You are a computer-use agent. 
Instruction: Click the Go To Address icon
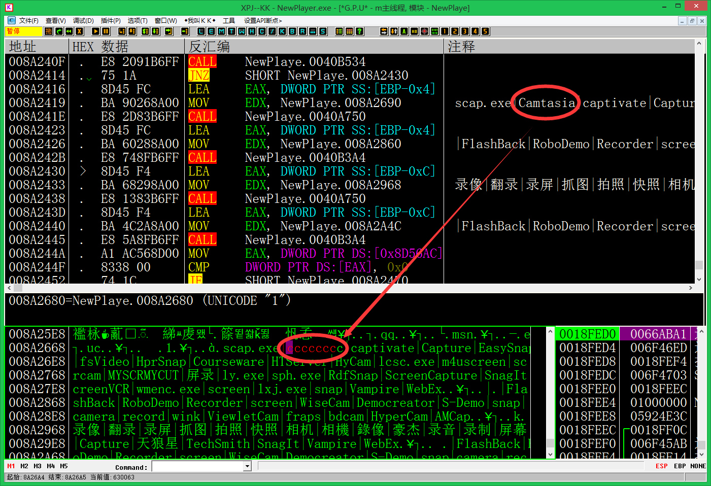pos(185,31)
